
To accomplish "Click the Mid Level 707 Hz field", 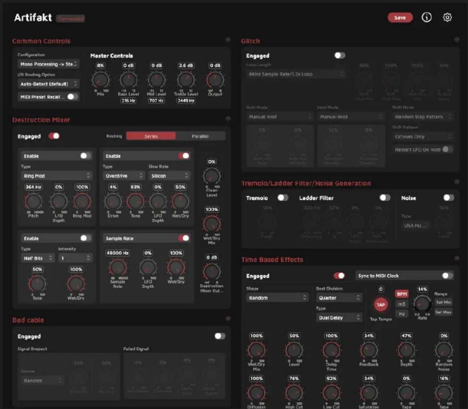I will 156,100.
